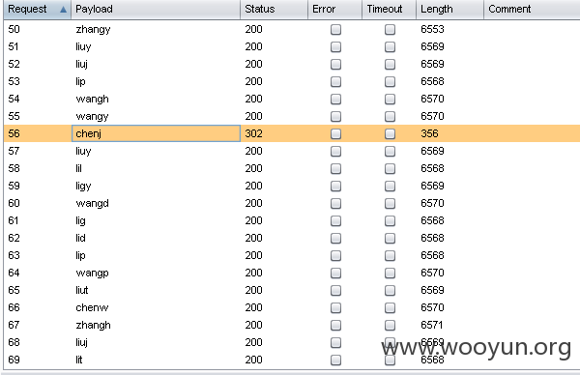Viewport: 580px width, 375px height.
Task: Select liuj payload in request 68
Action: (x=156, y=342)
